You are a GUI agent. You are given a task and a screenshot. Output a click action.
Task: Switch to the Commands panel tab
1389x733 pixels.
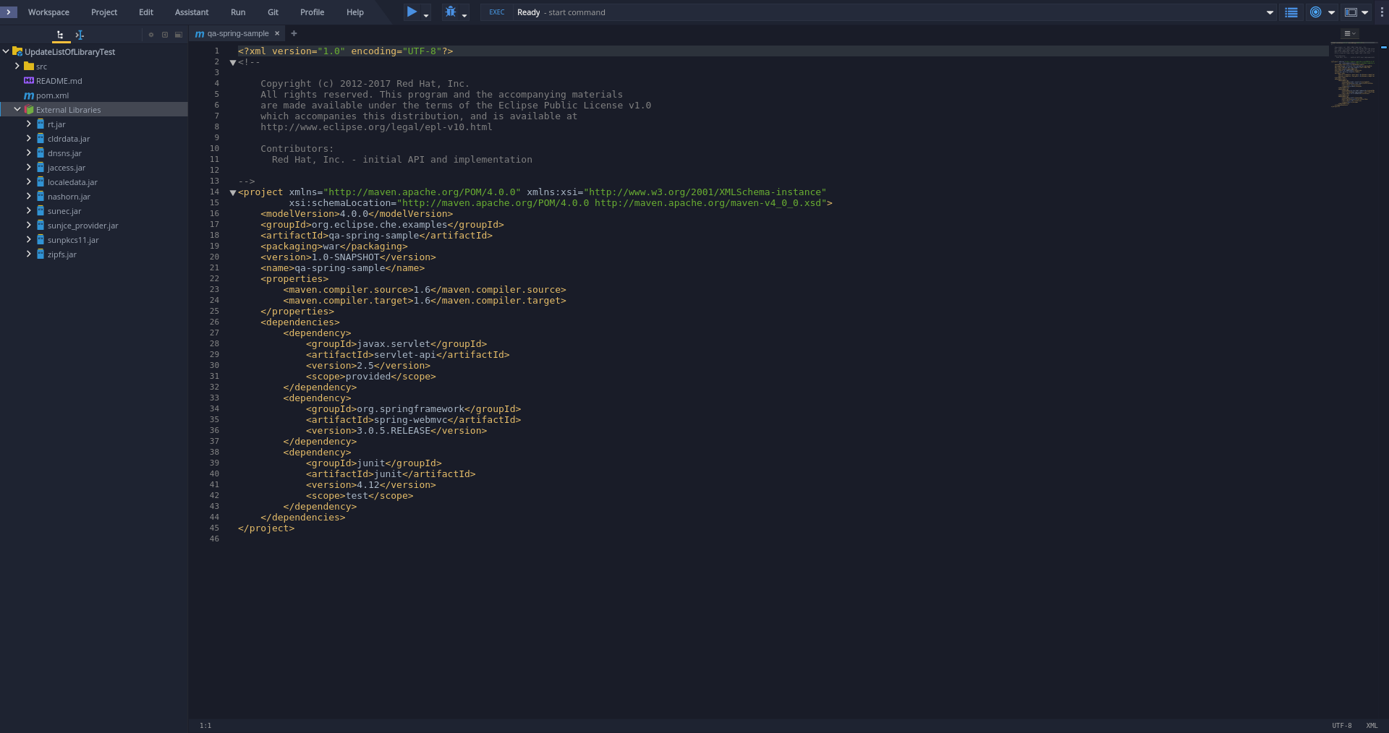[80, 35]
